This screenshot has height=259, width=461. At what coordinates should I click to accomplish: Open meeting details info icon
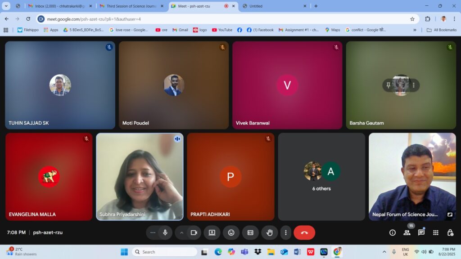[393, 232]
